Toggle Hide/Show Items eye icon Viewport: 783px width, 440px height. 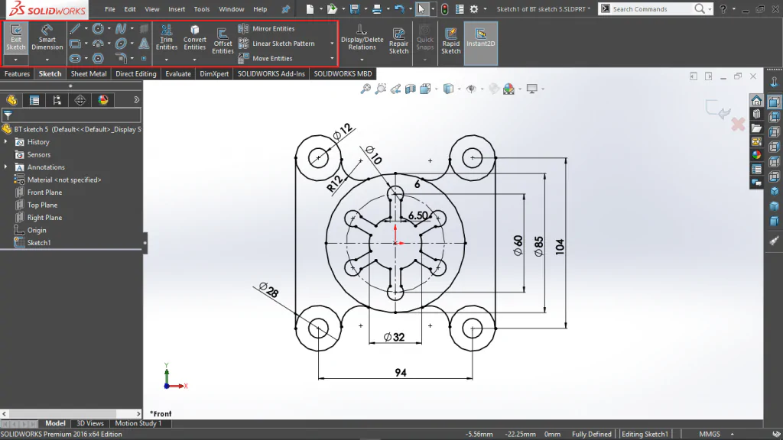coord(471,89)
